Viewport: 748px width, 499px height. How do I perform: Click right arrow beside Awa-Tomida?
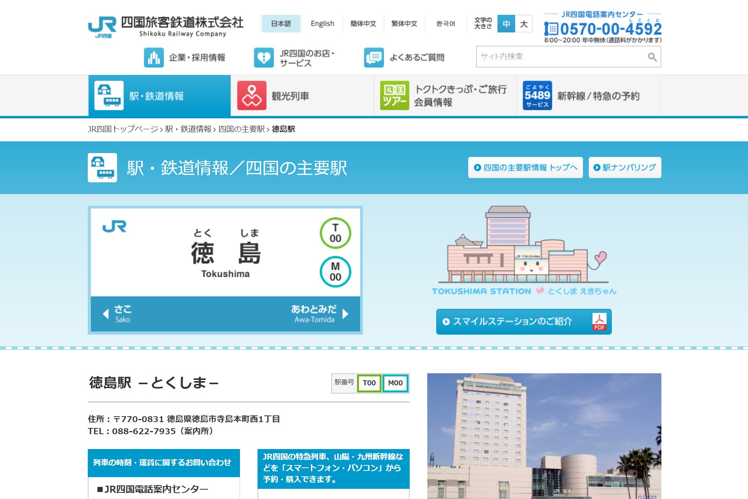pos(345,314)
